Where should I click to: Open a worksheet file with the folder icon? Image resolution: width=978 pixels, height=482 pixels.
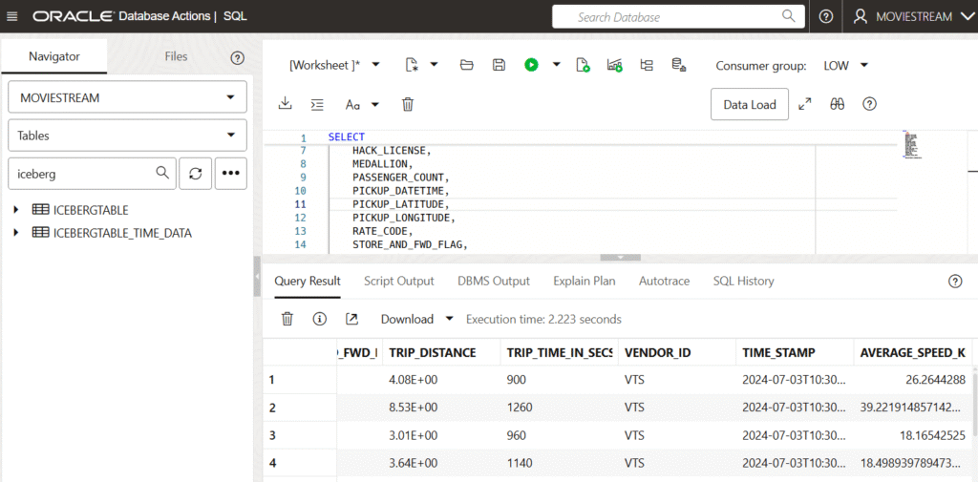pyautogui.click(x=467, y=65)
